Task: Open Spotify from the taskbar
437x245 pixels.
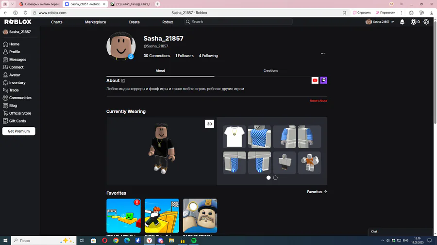Action: (194, 241)
